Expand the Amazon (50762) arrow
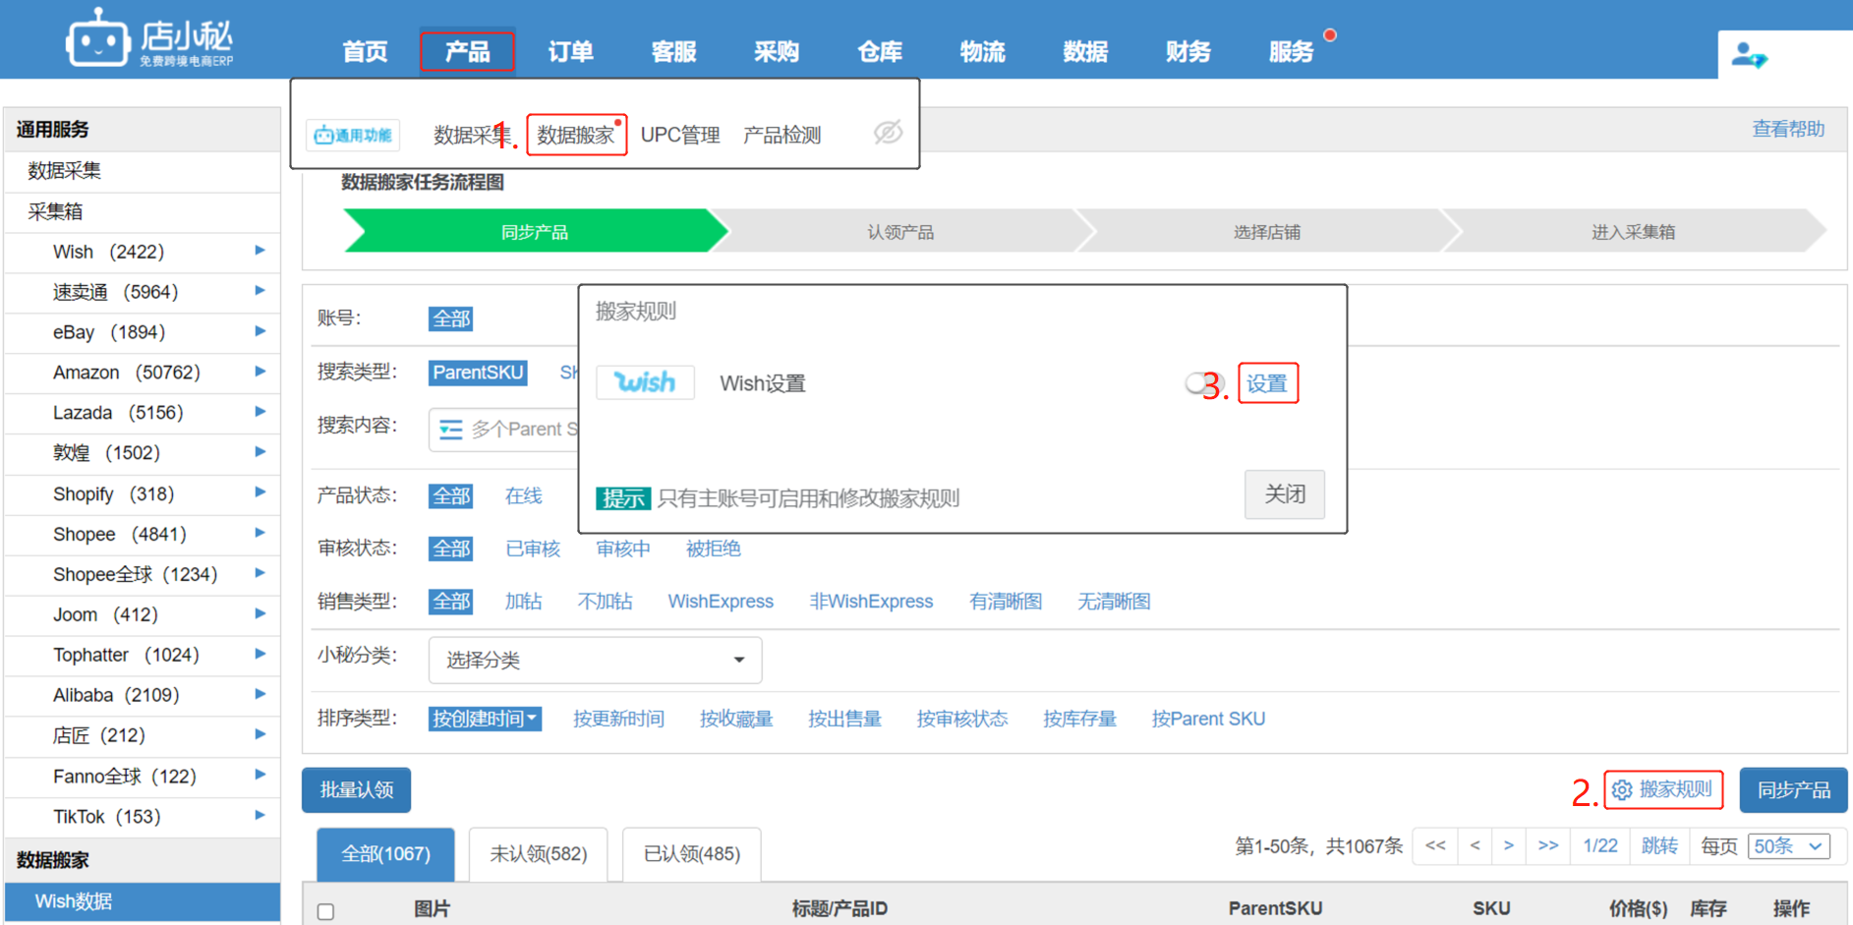 pyautogui.click(x=260, y=372)
